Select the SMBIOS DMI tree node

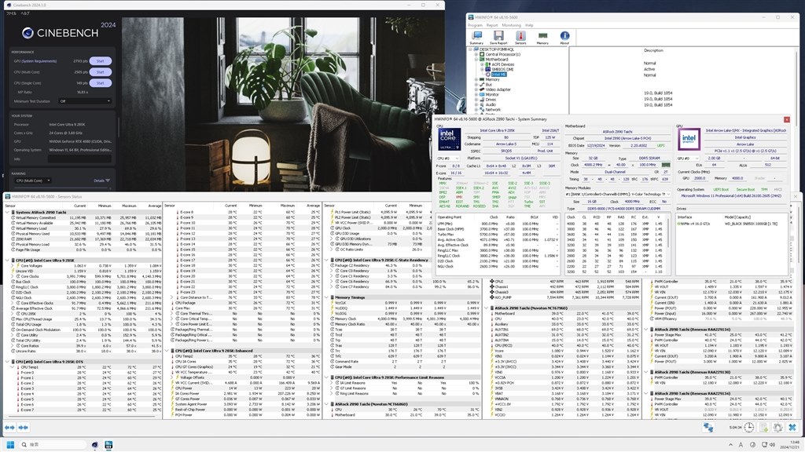click(502, 69)
